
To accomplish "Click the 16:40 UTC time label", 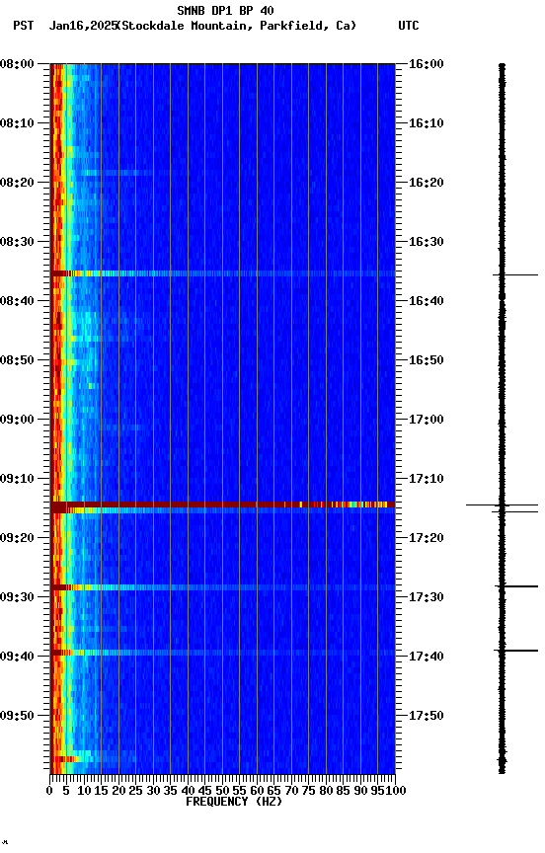I will 426,301.
